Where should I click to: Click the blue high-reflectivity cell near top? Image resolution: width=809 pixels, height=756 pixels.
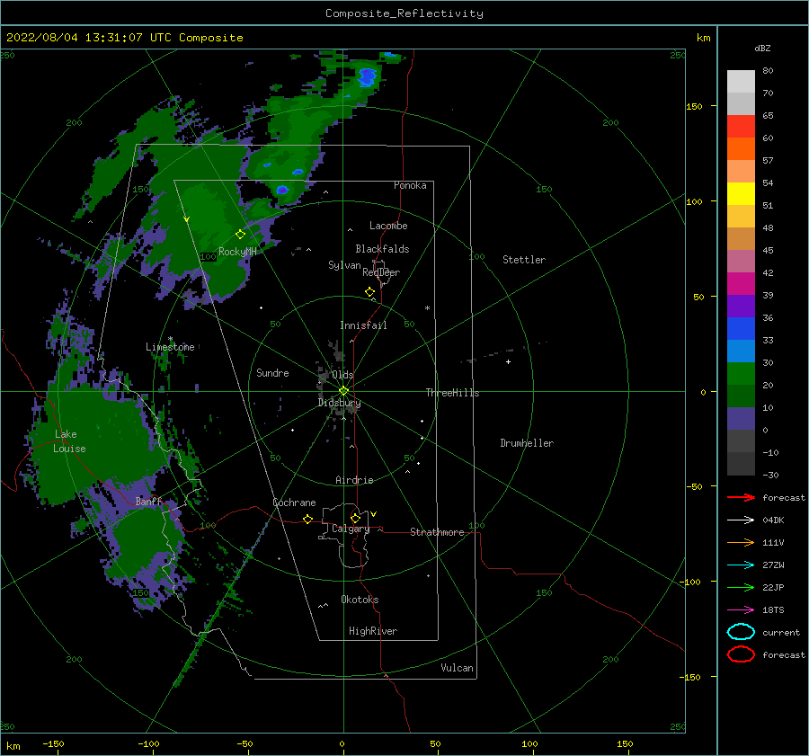(368, 76)
